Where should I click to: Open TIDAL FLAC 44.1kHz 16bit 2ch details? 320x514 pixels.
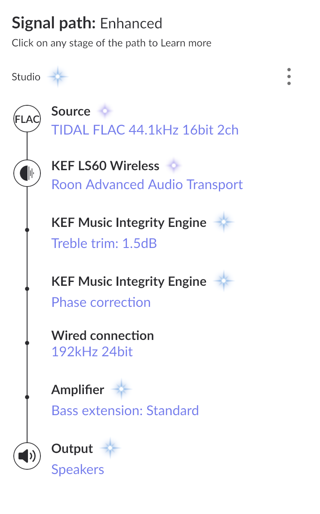coord(145,130)
